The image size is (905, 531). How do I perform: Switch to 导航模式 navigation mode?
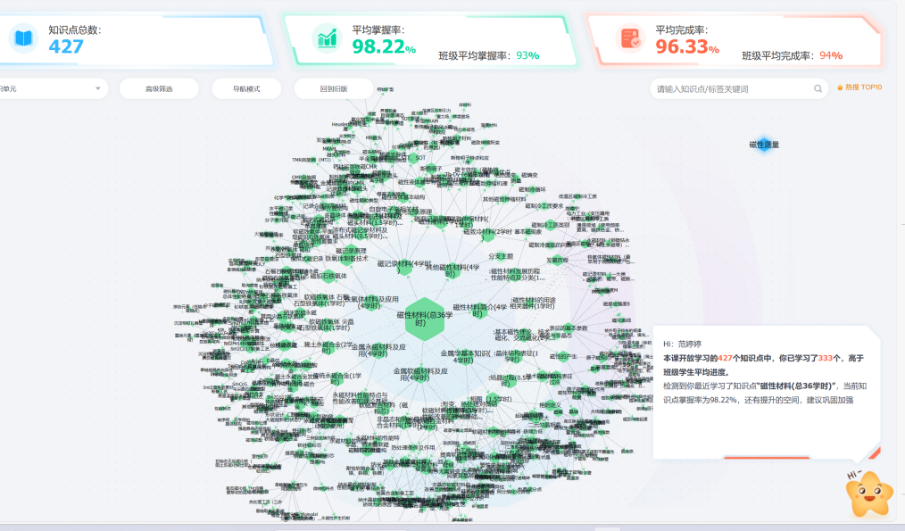tap(246, 89)
